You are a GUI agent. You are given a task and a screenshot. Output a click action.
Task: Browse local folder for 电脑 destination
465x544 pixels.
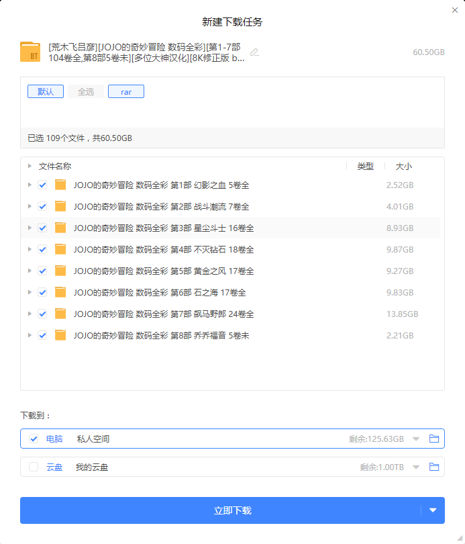pyautogui.click(x=434, y=439)
